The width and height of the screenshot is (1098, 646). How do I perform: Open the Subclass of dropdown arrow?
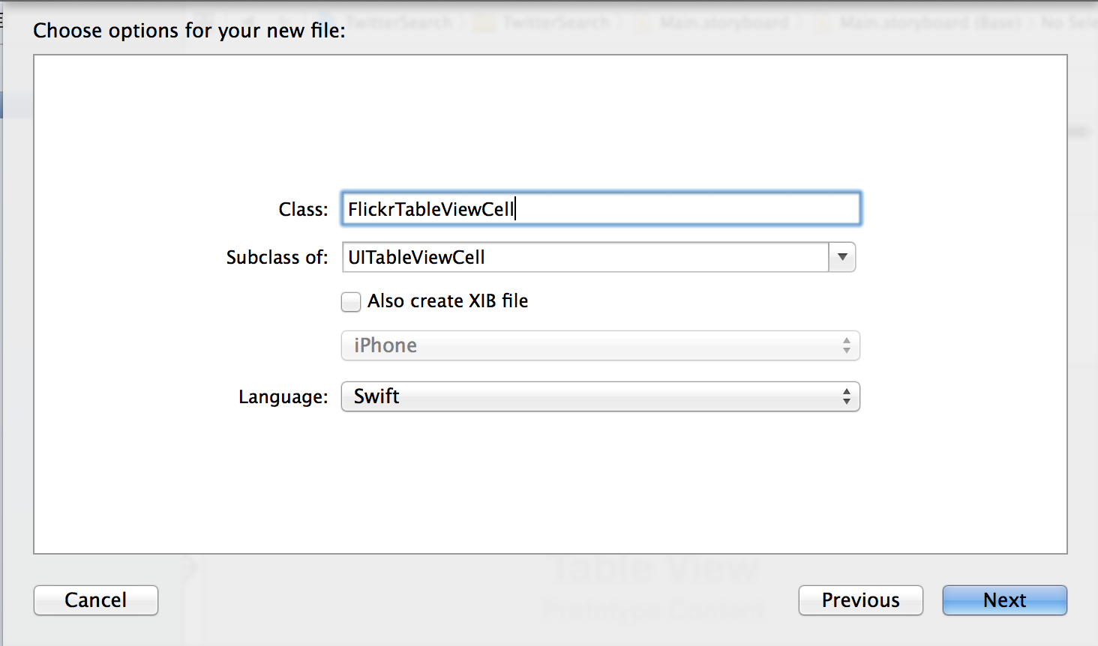point(842,257)
